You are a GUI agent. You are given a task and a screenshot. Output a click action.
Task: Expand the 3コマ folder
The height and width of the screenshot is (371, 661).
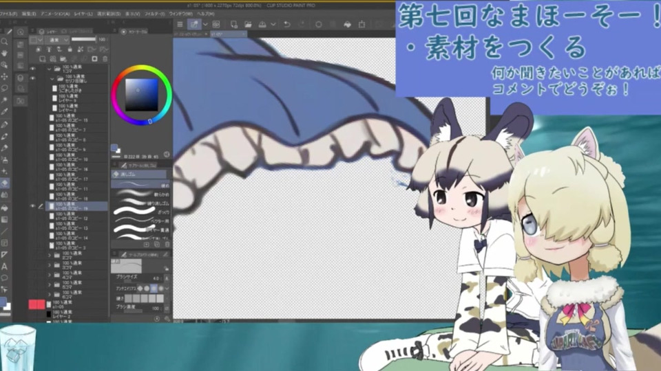click(x=50, y=265)
